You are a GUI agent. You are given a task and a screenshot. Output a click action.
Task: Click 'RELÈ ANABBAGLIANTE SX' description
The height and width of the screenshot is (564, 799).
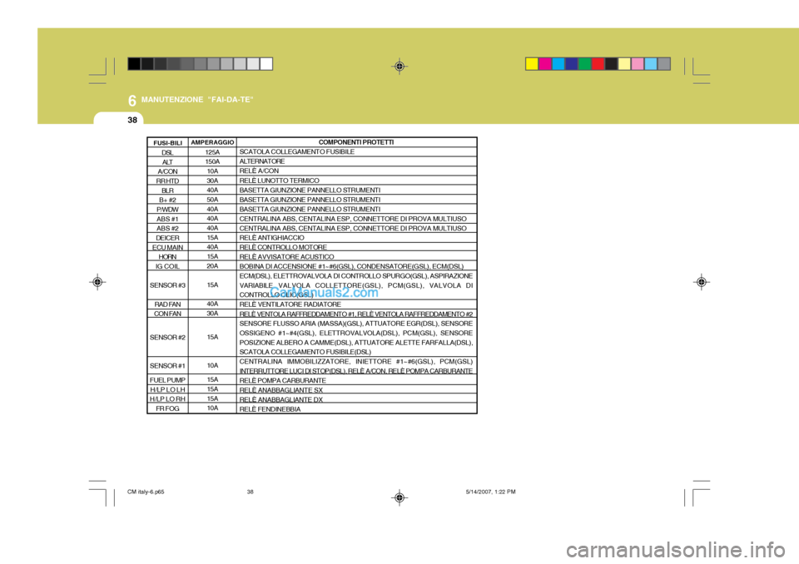[x=281, y=390]
